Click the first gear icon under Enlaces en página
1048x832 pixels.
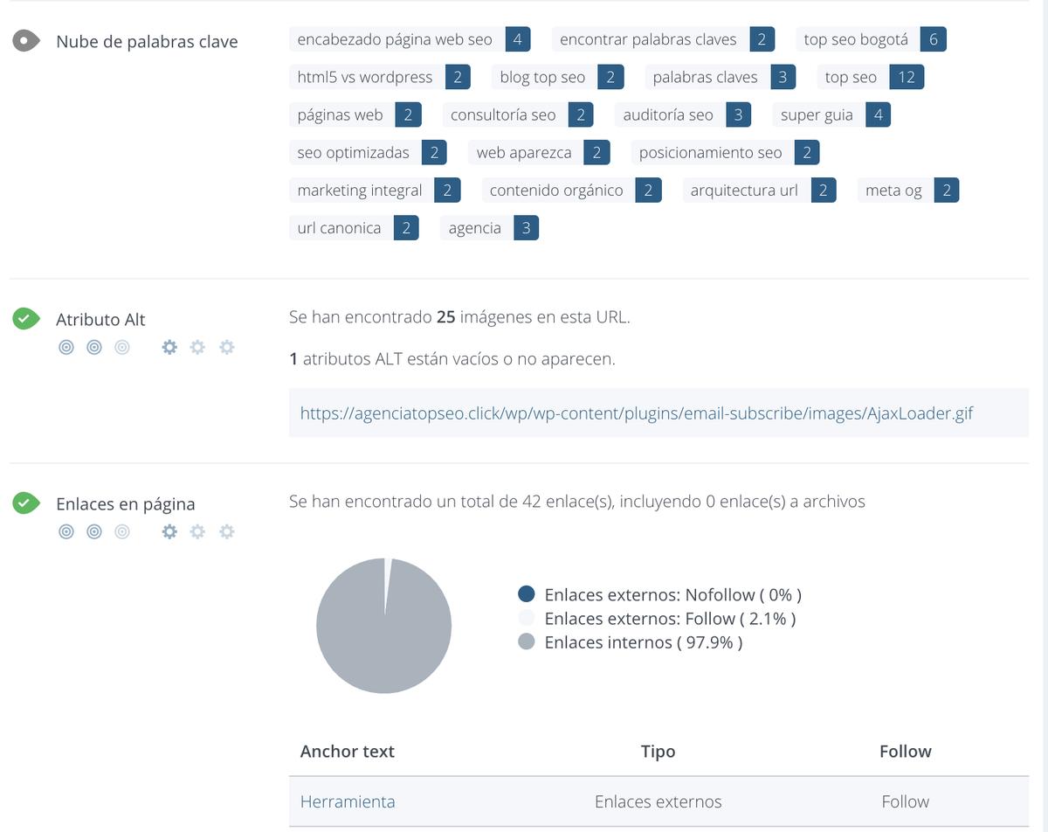tap(169, 531)
